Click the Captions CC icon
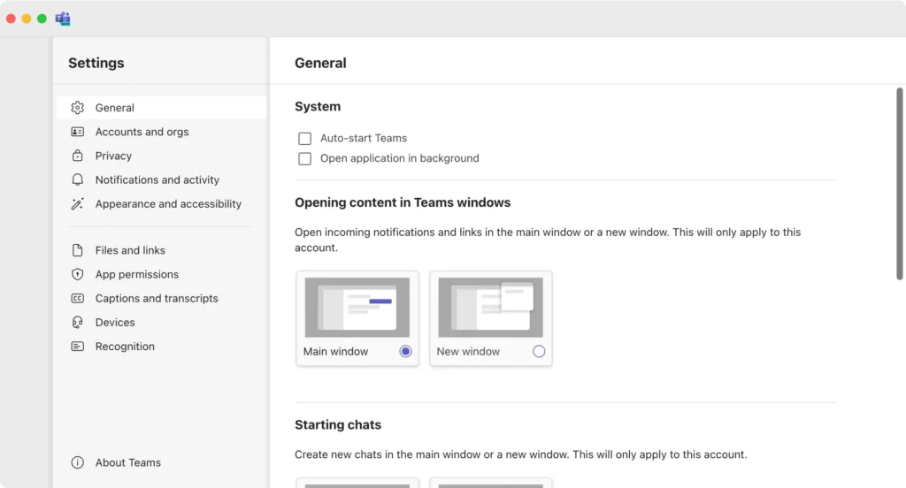The height and width of the screenshot is (488, 906). point(78,298)
